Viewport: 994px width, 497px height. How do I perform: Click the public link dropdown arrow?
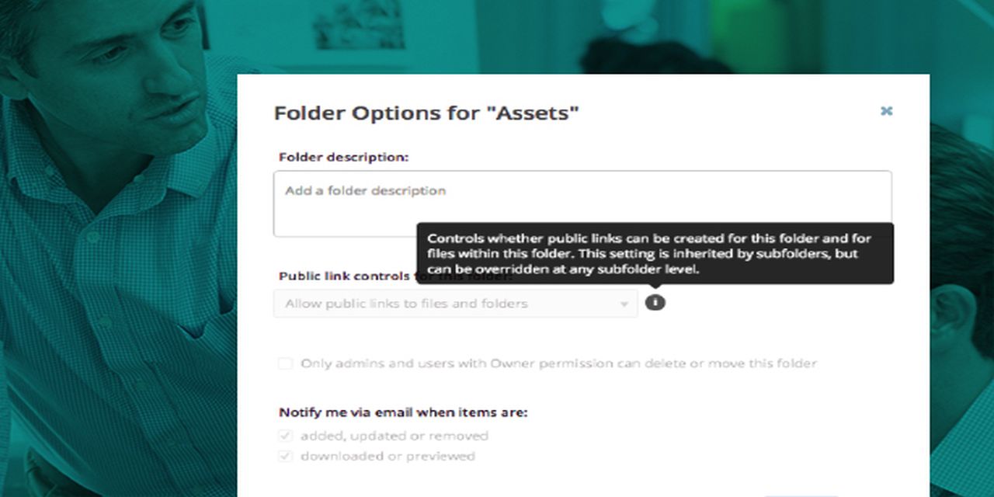[624, 304]
